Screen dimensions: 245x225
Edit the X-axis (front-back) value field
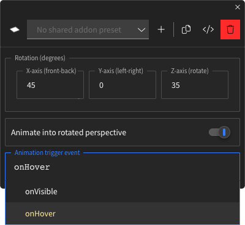[x=50, y=85]
